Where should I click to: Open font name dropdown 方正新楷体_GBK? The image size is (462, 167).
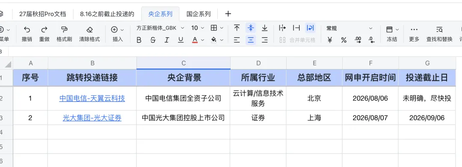pos(160,28)
